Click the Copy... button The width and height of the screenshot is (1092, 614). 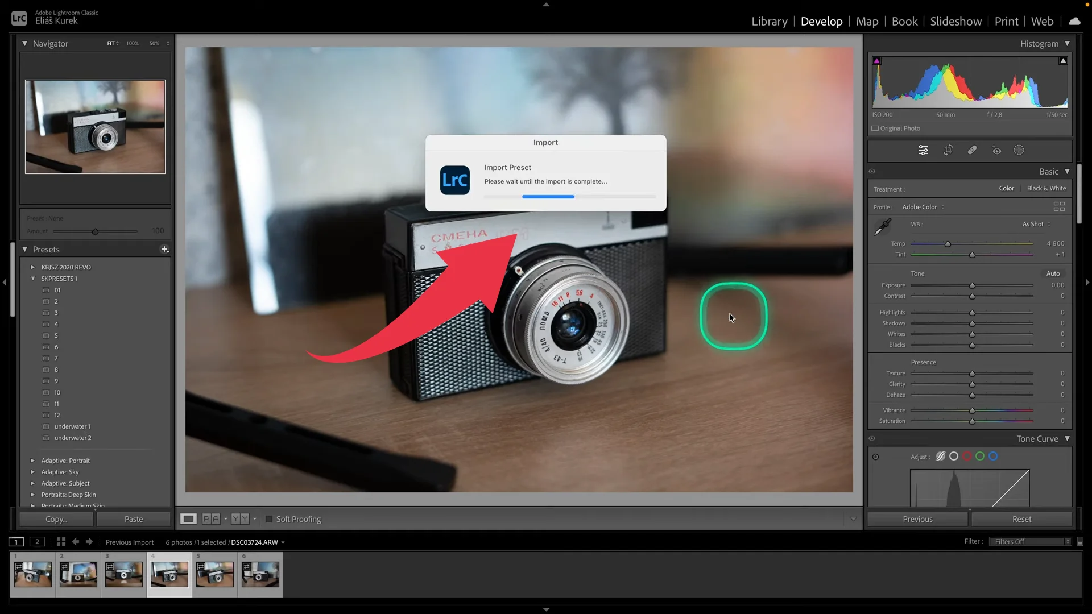point(56,519)
